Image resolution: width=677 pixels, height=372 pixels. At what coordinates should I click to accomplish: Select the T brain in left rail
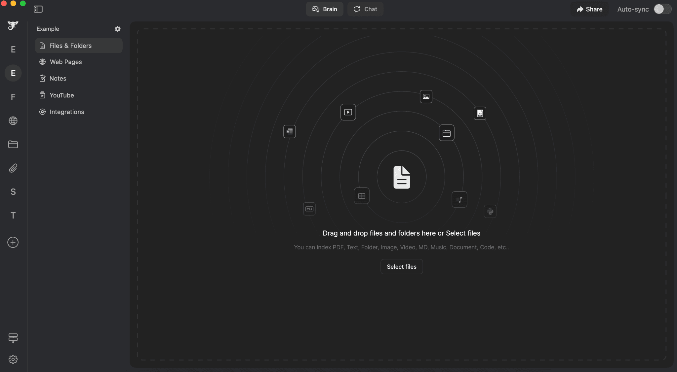[13, 216]
